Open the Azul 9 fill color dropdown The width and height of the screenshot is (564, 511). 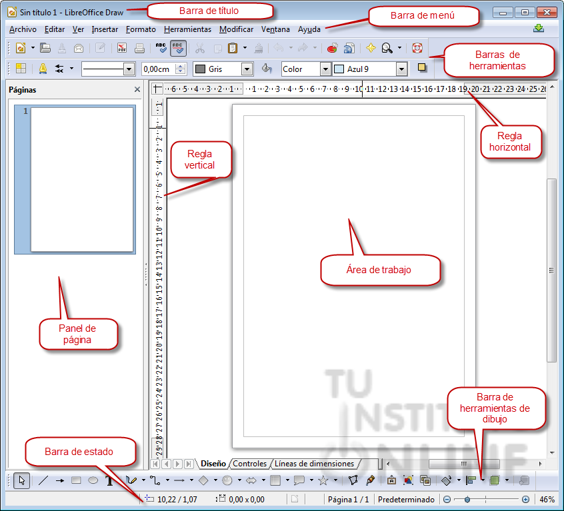click(x=401, y=69)
